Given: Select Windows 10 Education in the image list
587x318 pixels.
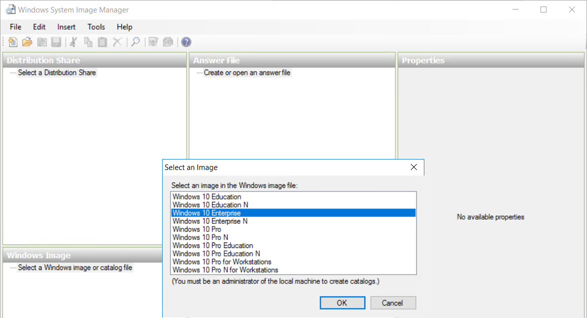Looking at the screenshot, I should [206, 196].
